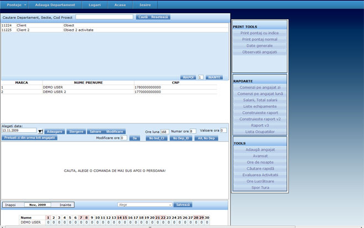This screenshot has height=228, width=364.
Task: Click the Stergere button
Action: (76, 132)
